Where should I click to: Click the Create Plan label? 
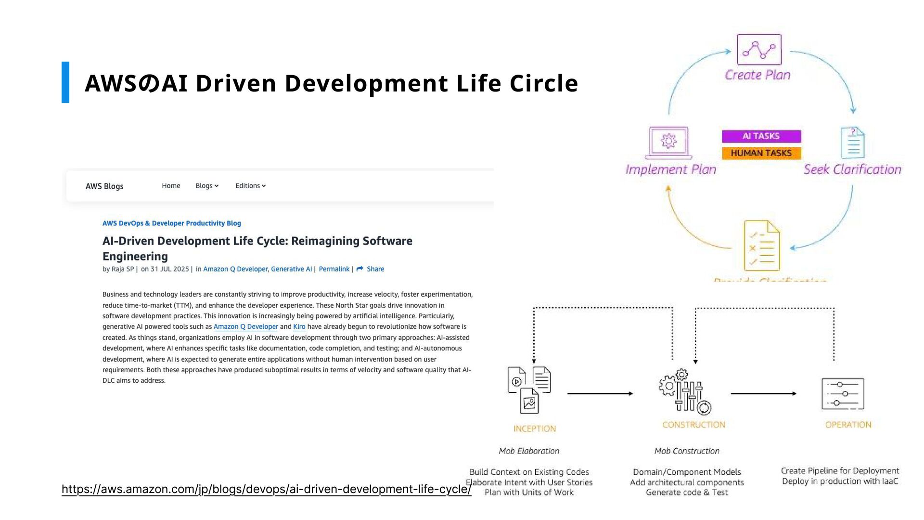(x=757, y=75)
